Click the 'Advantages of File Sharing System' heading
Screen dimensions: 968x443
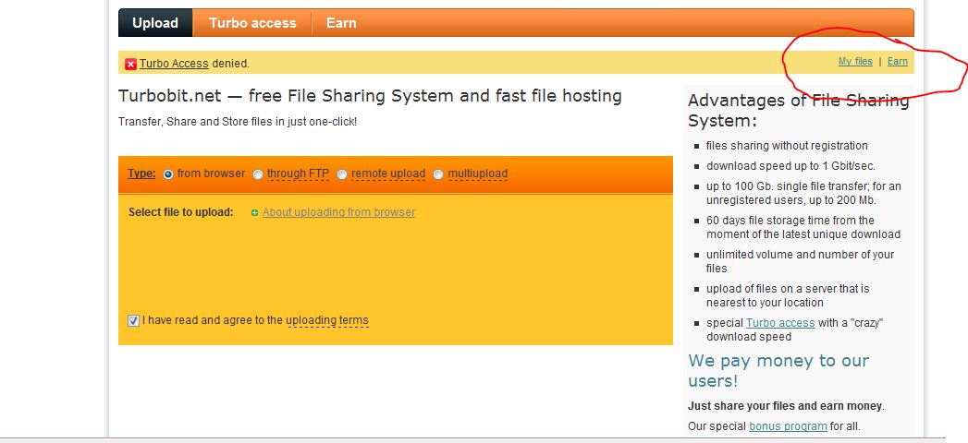coord(798,111)
